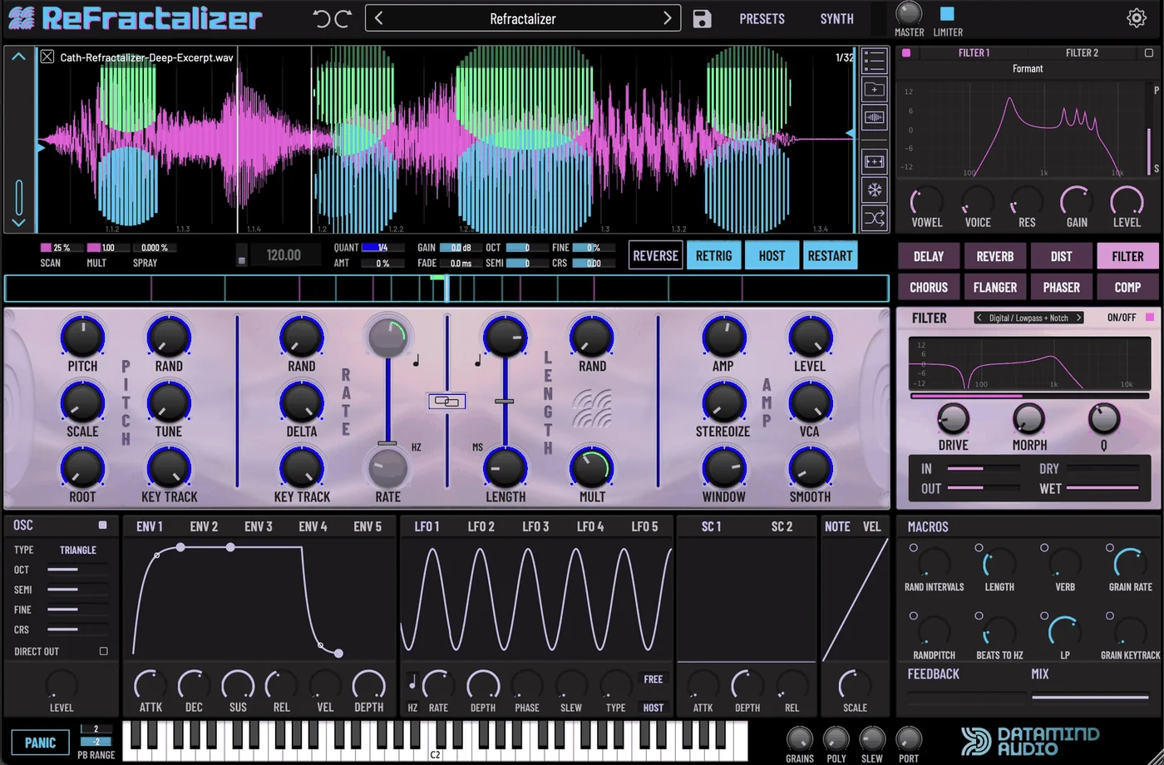
Task: Click the redo arrow icon
Action: [343, 18]
